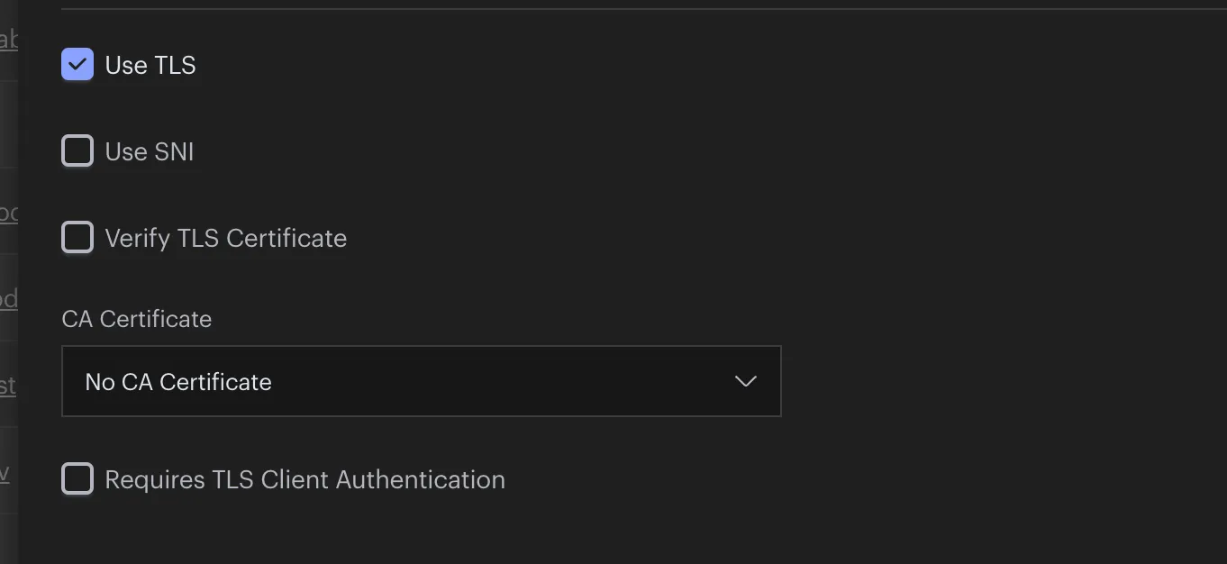Open the partially hidden link ending in 'st'

click(x=8, y=386)
